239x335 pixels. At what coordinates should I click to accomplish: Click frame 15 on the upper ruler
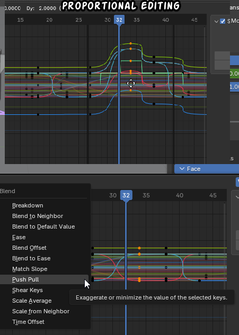coord(20,20)
